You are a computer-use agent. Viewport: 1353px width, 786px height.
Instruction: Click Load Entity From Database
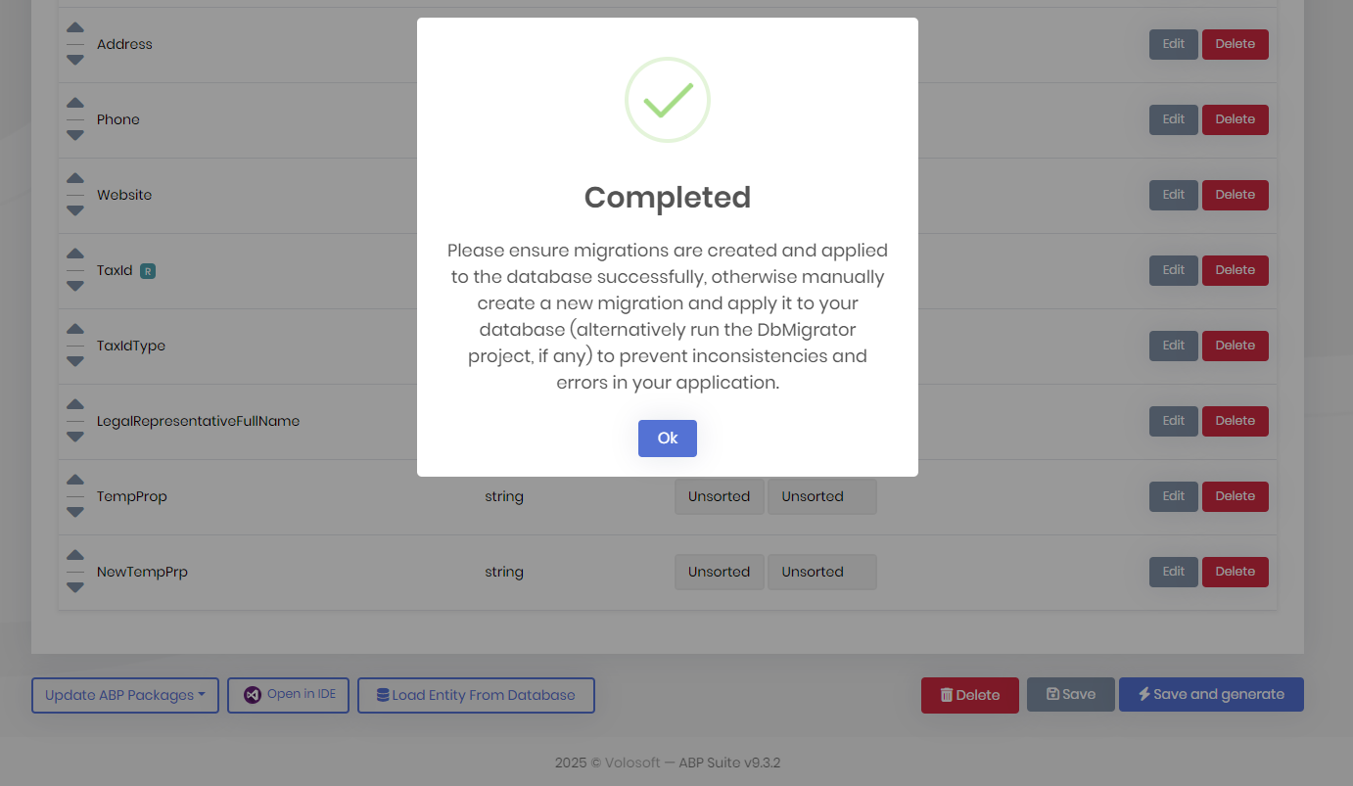476,695
